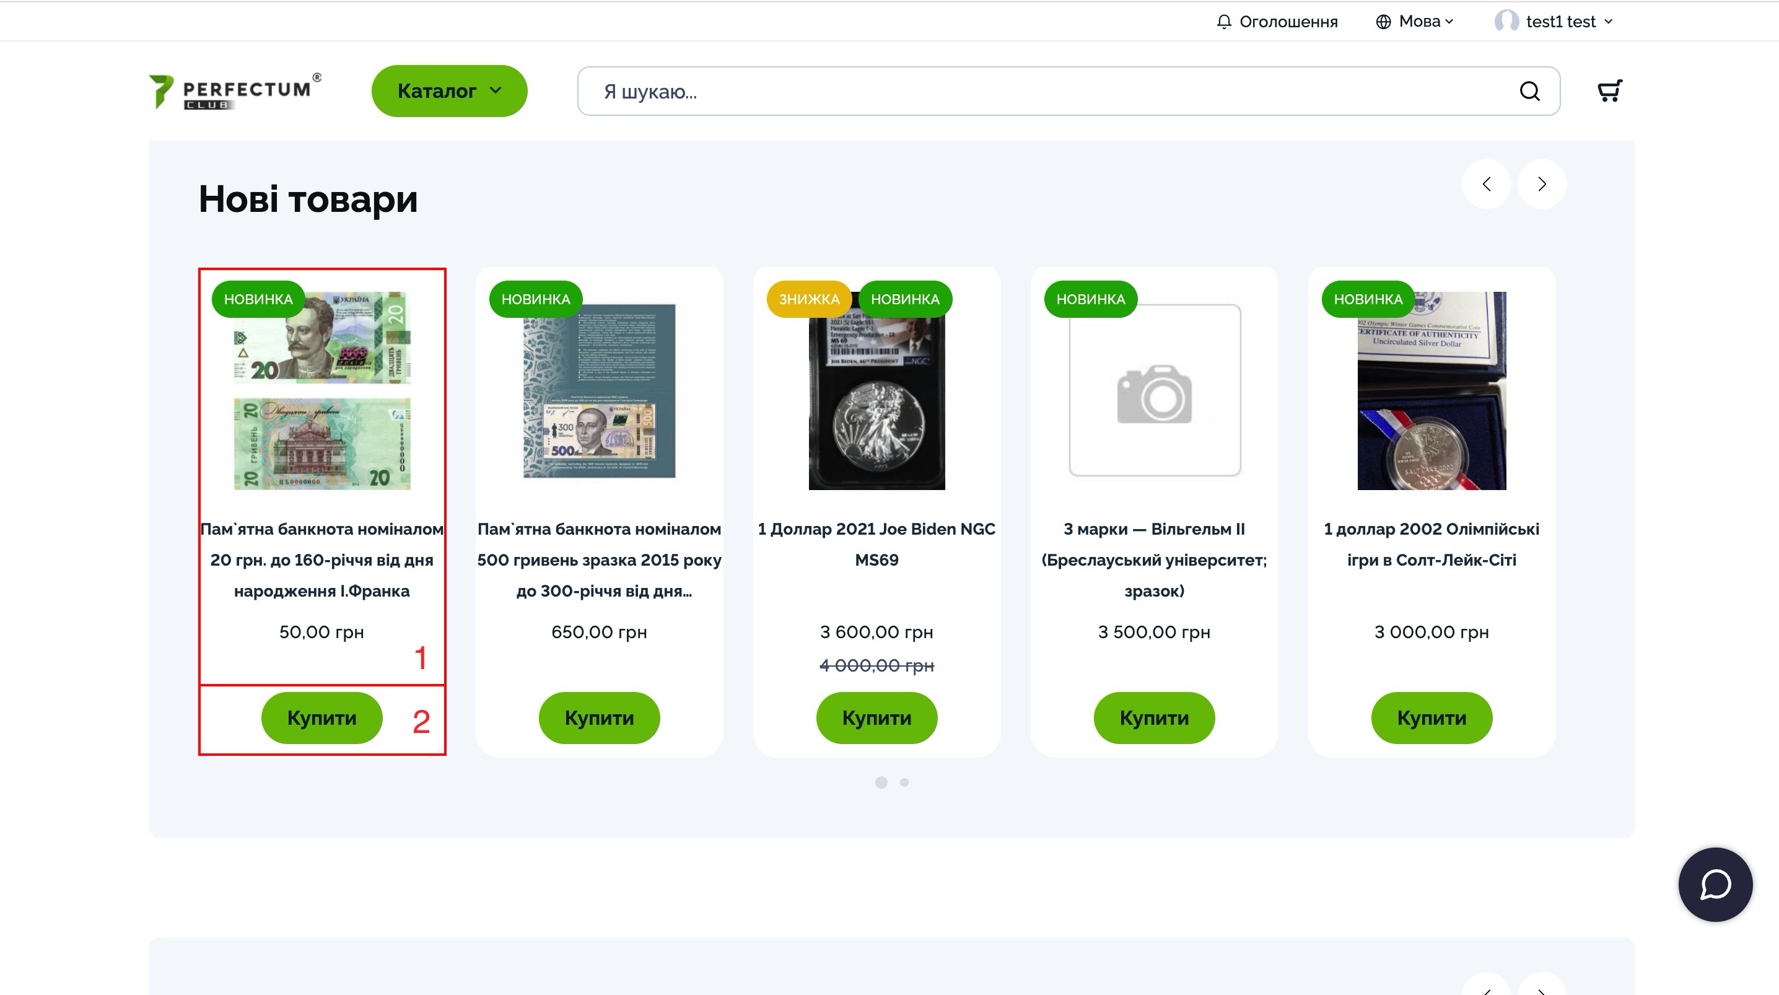The height and width of the screenshot is (995, 1779).
Task: Open the chat bubble widget
Action: 1715,885
